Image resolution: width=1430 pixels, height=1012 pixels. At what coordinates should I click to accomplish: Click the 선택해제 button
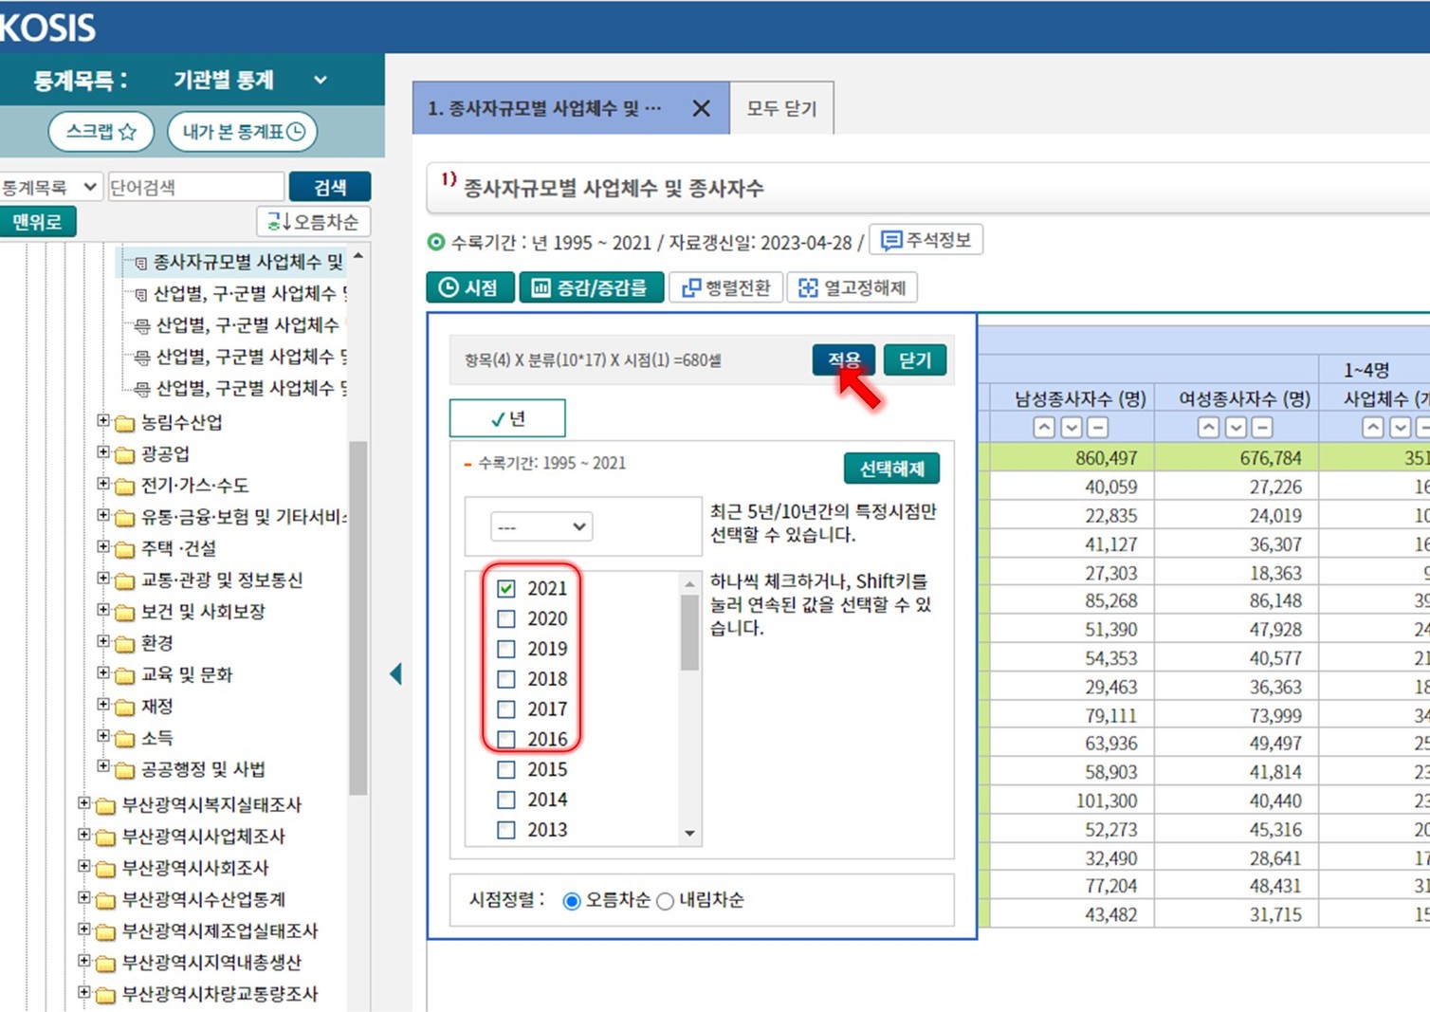click(x=890, y=469)
